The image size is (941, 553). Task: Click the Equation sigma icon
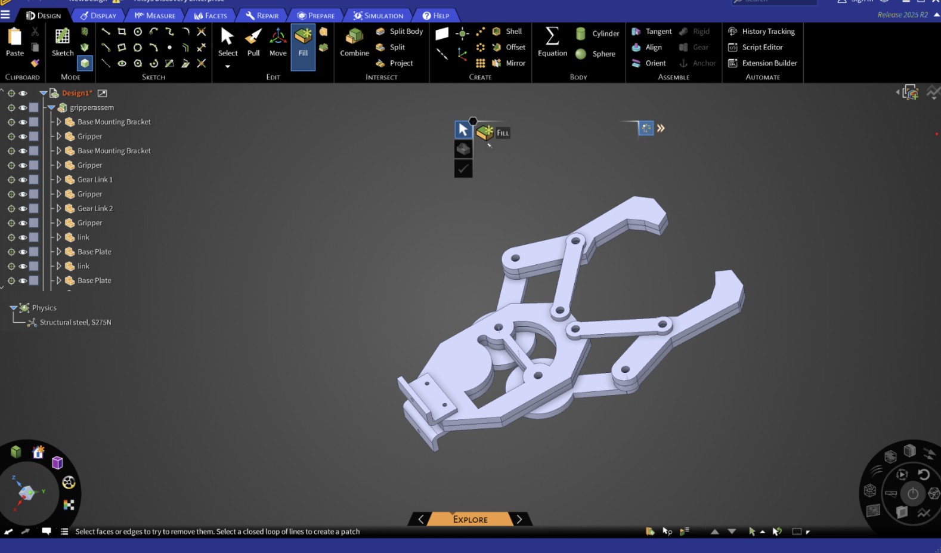click(552, 36)
